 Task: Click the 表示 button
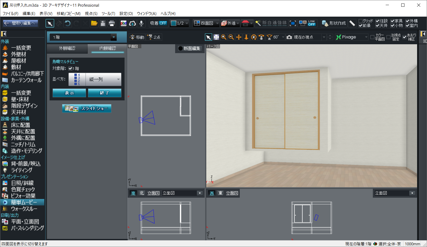click(x=69, y=93)
